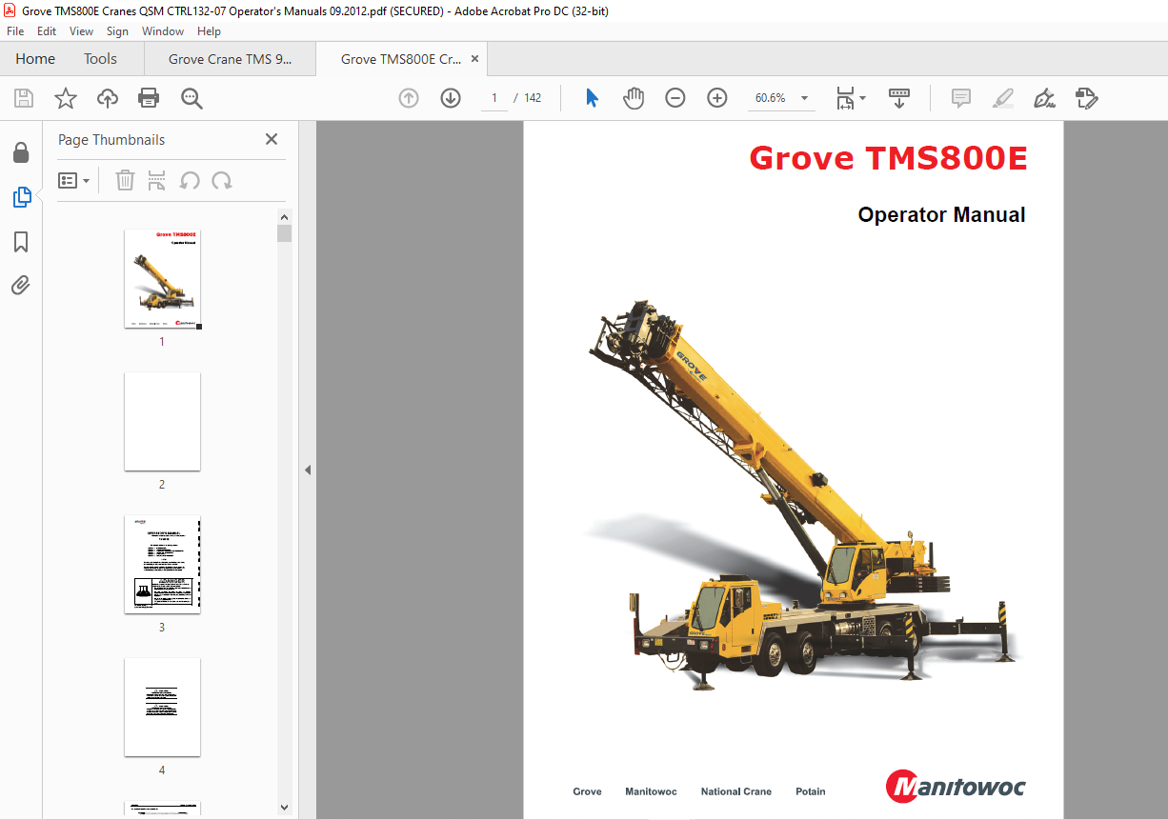
Task: Click the 'Operator Manual' heading text
Action: (941, 215)
